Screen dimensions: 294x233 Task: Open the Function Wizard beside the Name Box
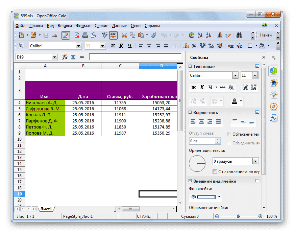click(64, 57)
